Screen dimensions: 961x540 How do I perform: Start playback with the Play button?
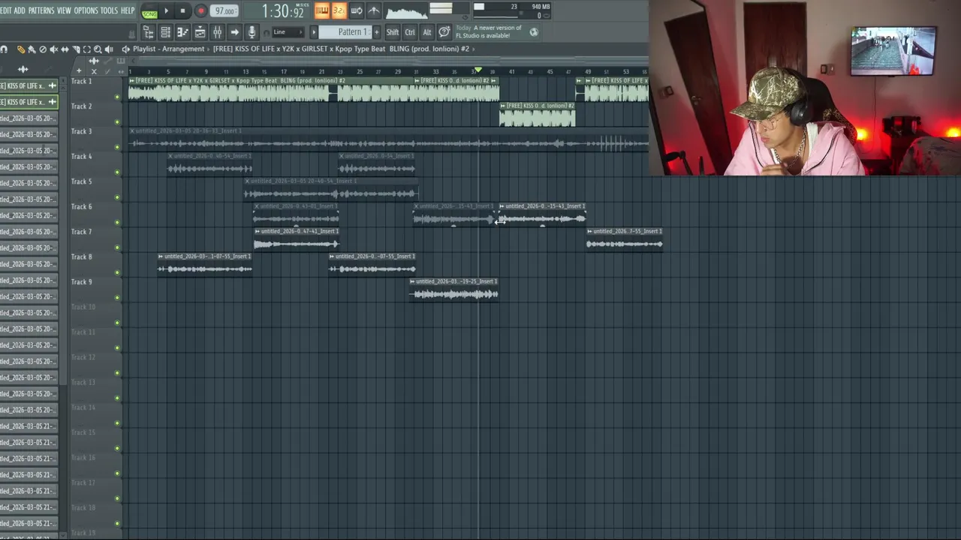coord(166,10)
